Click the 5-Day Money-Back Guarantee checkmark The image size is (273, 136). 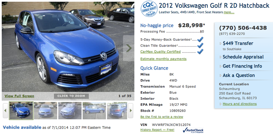(200, 39)
